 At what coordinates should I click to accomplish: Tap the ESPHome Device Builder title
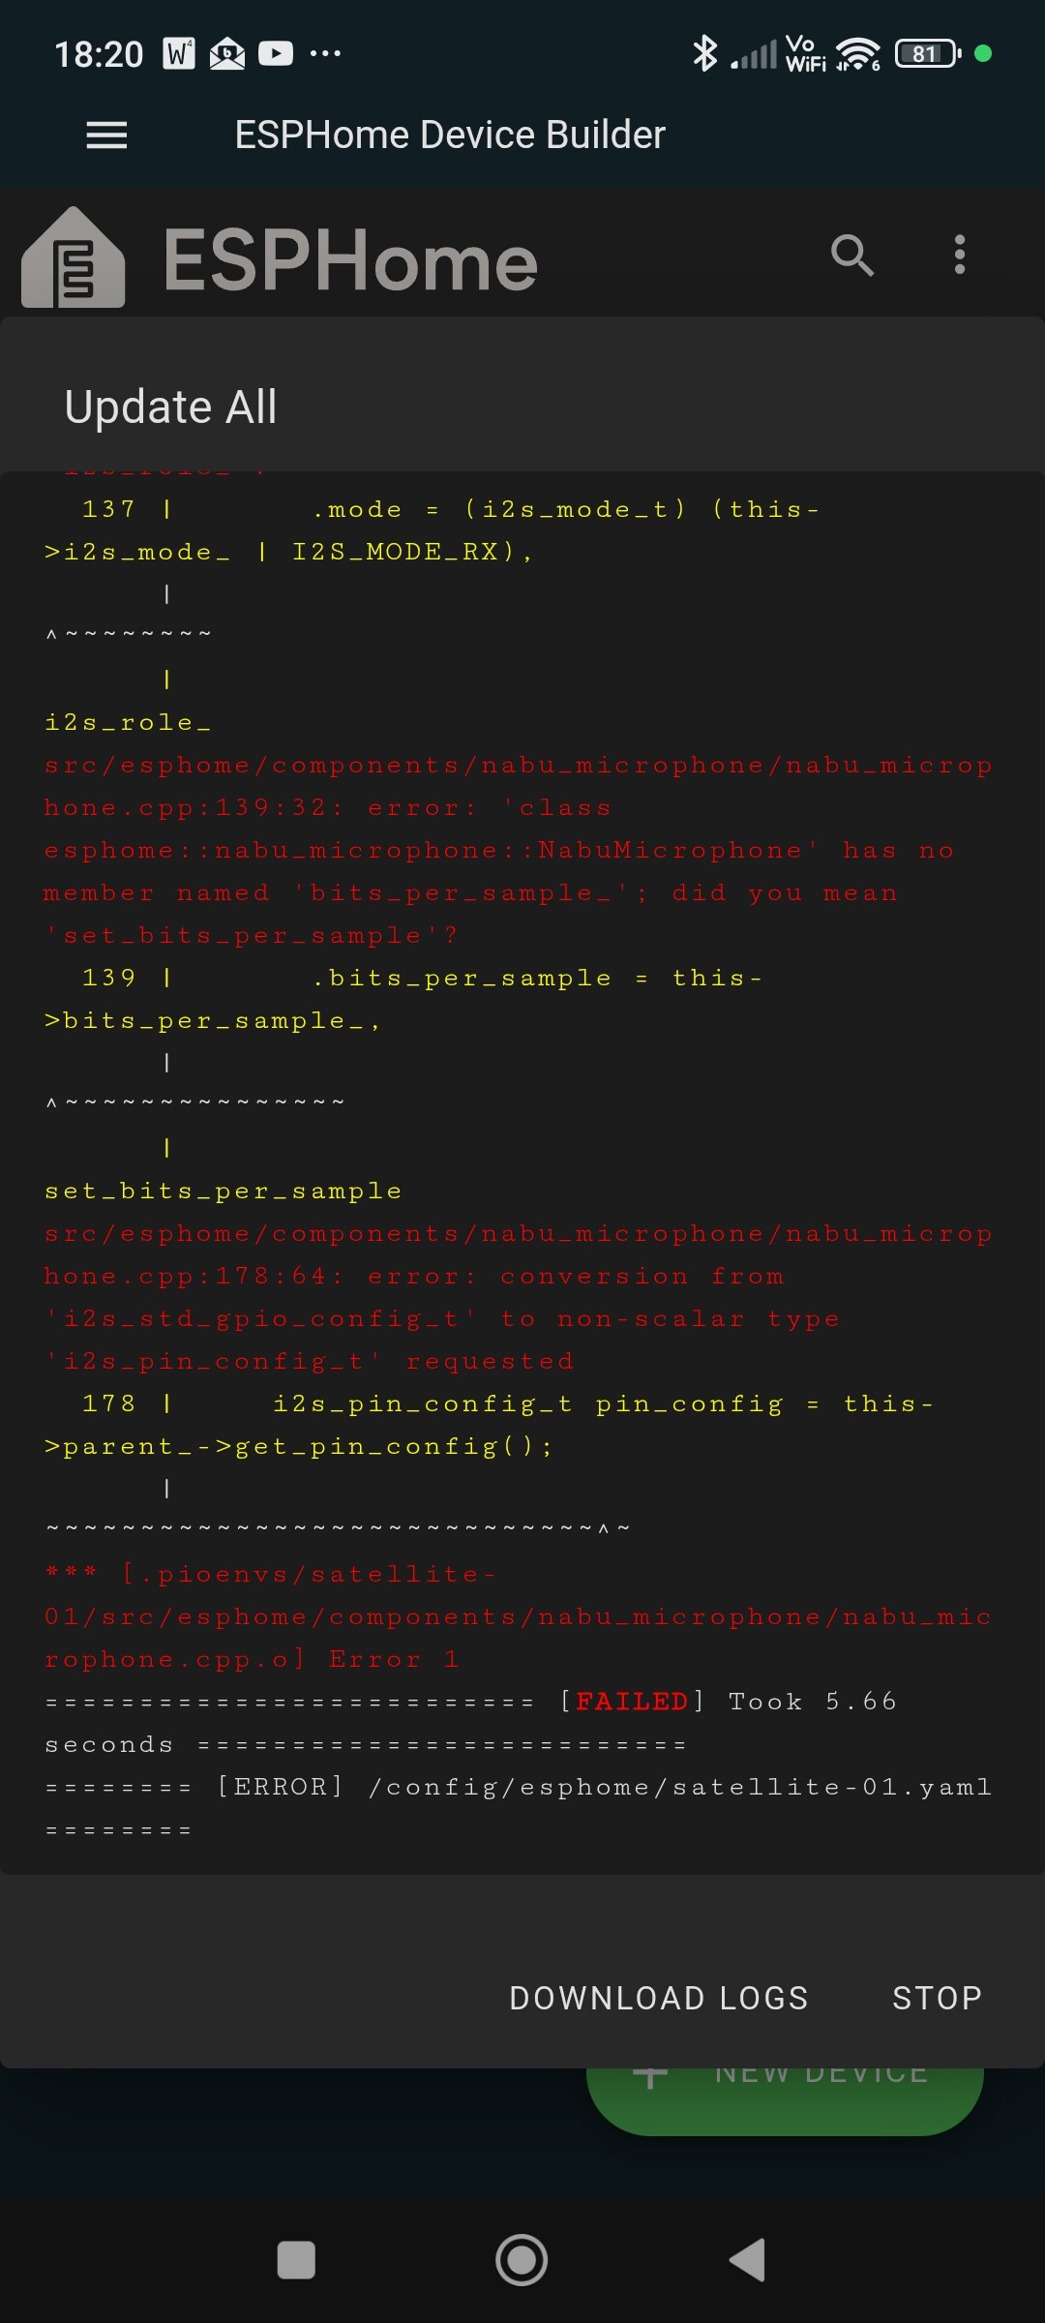point(450,135)
